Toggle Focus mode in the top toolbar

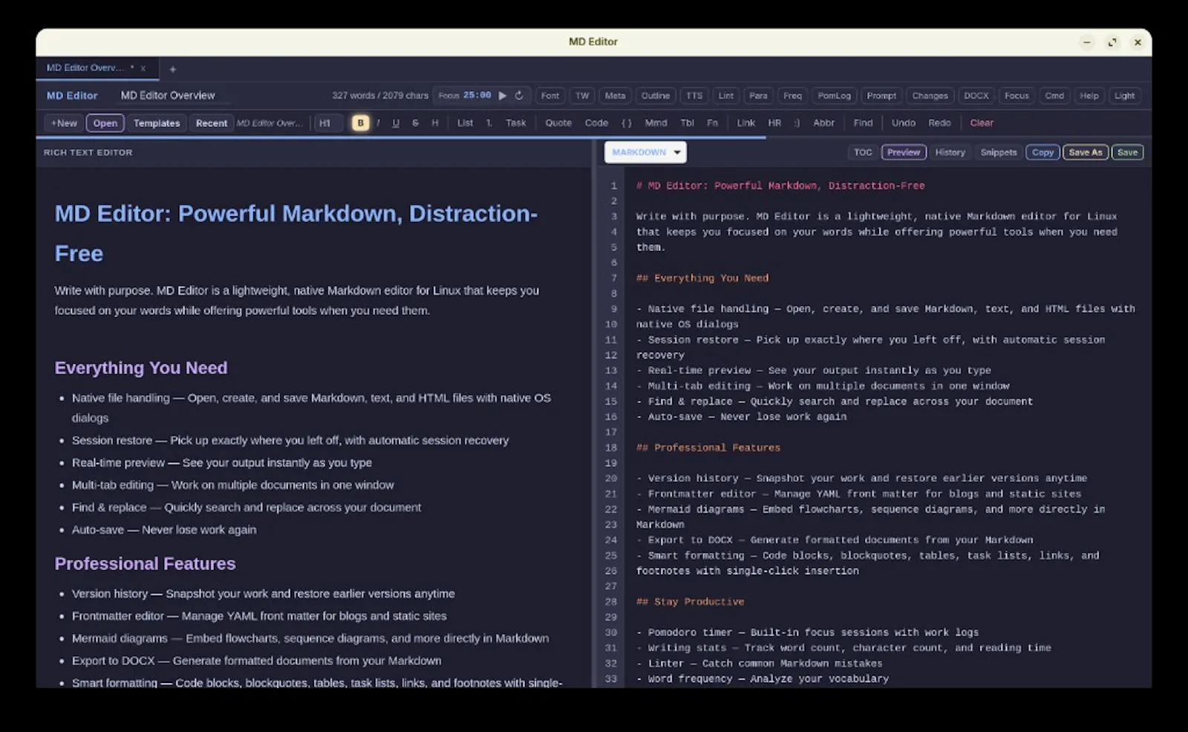1016,96
